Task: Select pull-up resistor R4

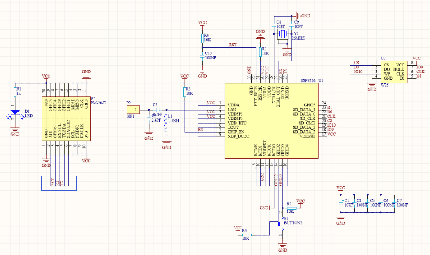Action: pos(202,38)
